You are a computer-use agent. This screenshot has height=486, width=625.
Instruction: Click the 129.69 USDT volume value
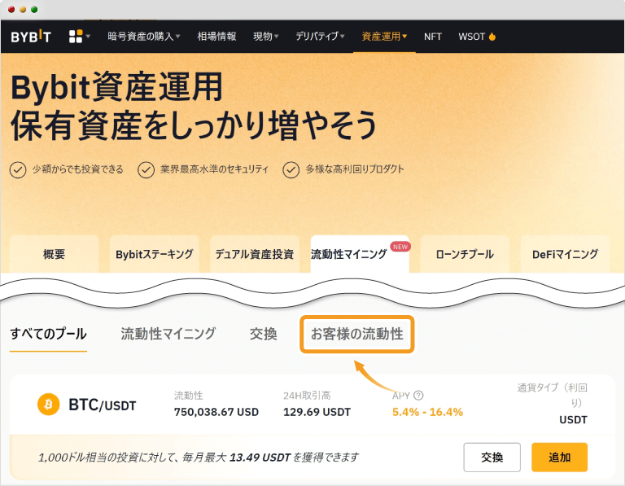tap(317, 412)
